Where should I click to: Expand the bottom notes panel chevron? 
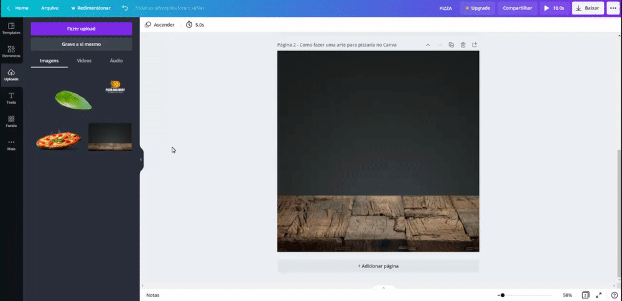click(x=383, y=287)
